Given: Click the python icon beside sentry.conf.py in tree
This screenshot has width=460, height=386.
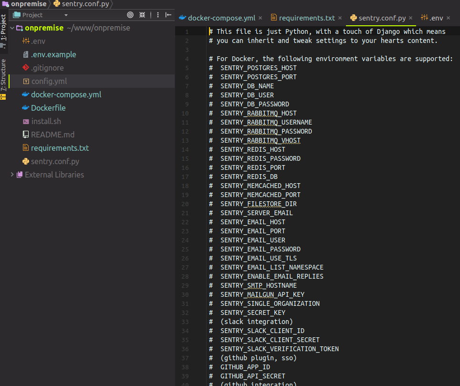Looking at the screenshot, I should [26, 161].
